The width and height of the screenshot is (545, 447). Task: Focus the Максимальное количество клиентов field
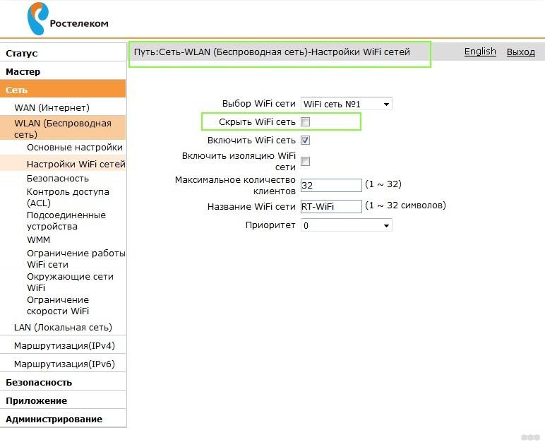point(331,185)
